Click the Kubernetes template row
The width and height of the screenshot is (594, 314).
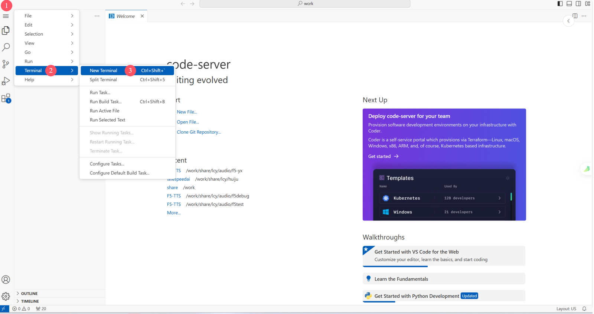click(x=442, y=198)
